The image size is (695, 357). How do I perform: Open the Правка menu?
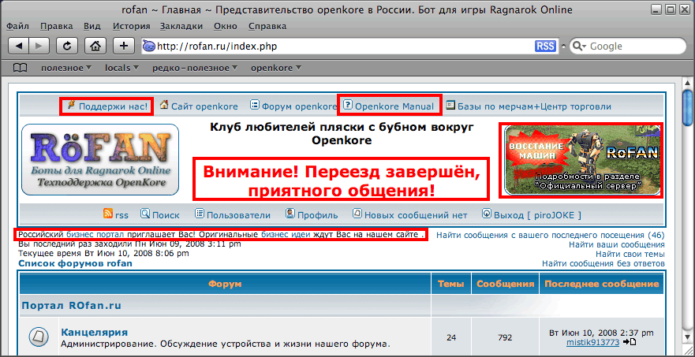pos(56,26)
